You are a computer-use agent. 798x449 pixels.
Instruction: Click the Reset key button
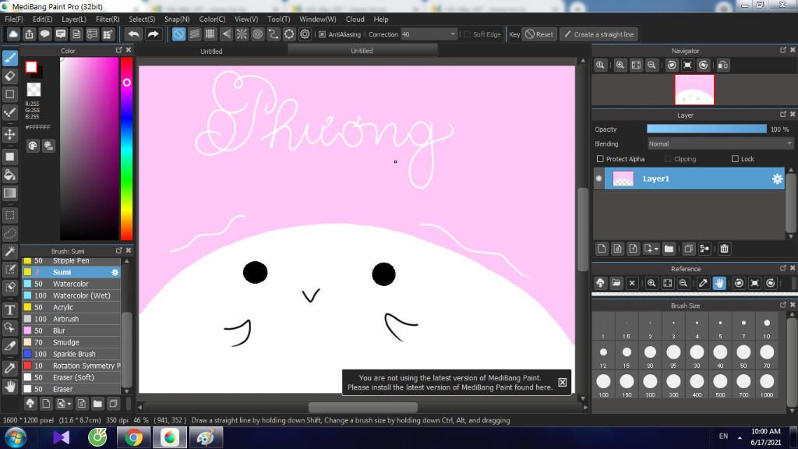[539, 34]
